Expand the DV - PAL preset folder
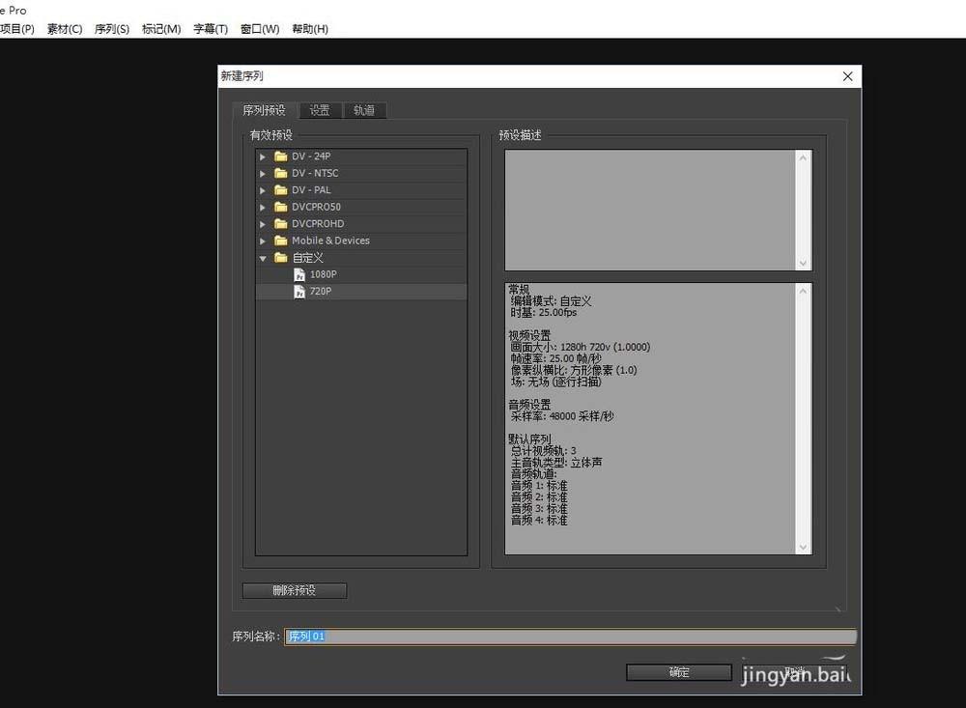The width and height of the screenshot is (966, 708). 263,190
